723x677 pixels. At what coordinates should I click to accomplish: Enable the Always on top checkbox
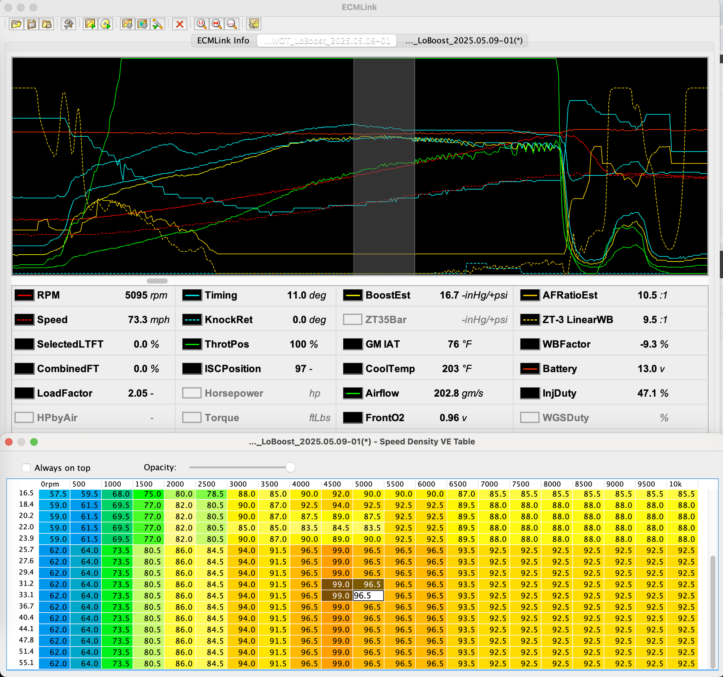point(26,468)
